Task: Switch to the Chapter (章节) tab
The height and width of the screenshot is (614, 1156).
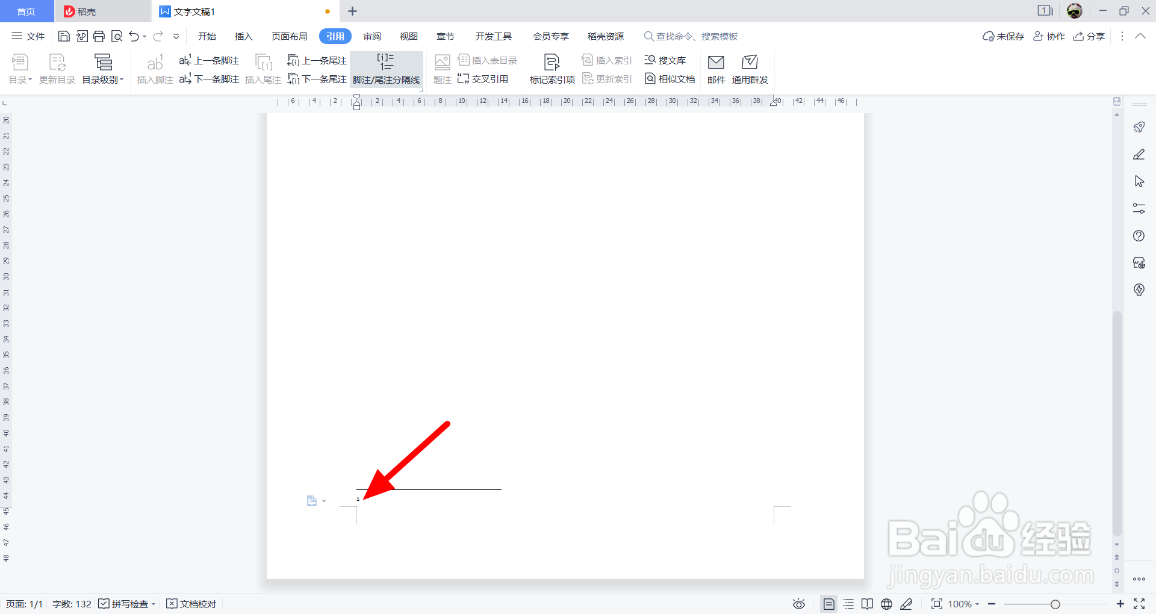Action: (446, 36)
